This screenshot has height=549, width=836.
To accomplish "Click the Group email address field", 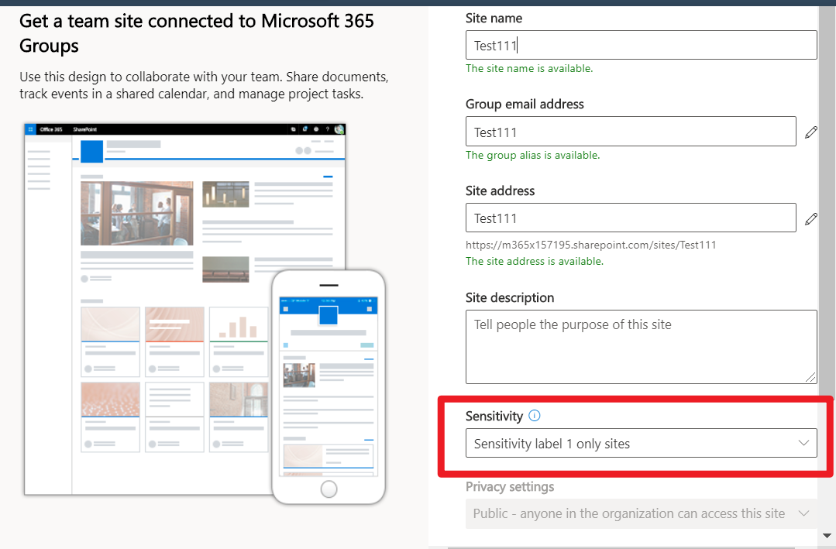I will click(x=631, y=132).
